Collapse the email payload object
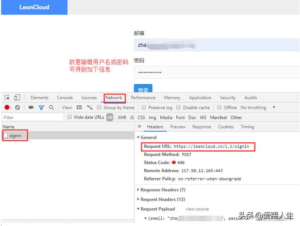 [146, 219]
